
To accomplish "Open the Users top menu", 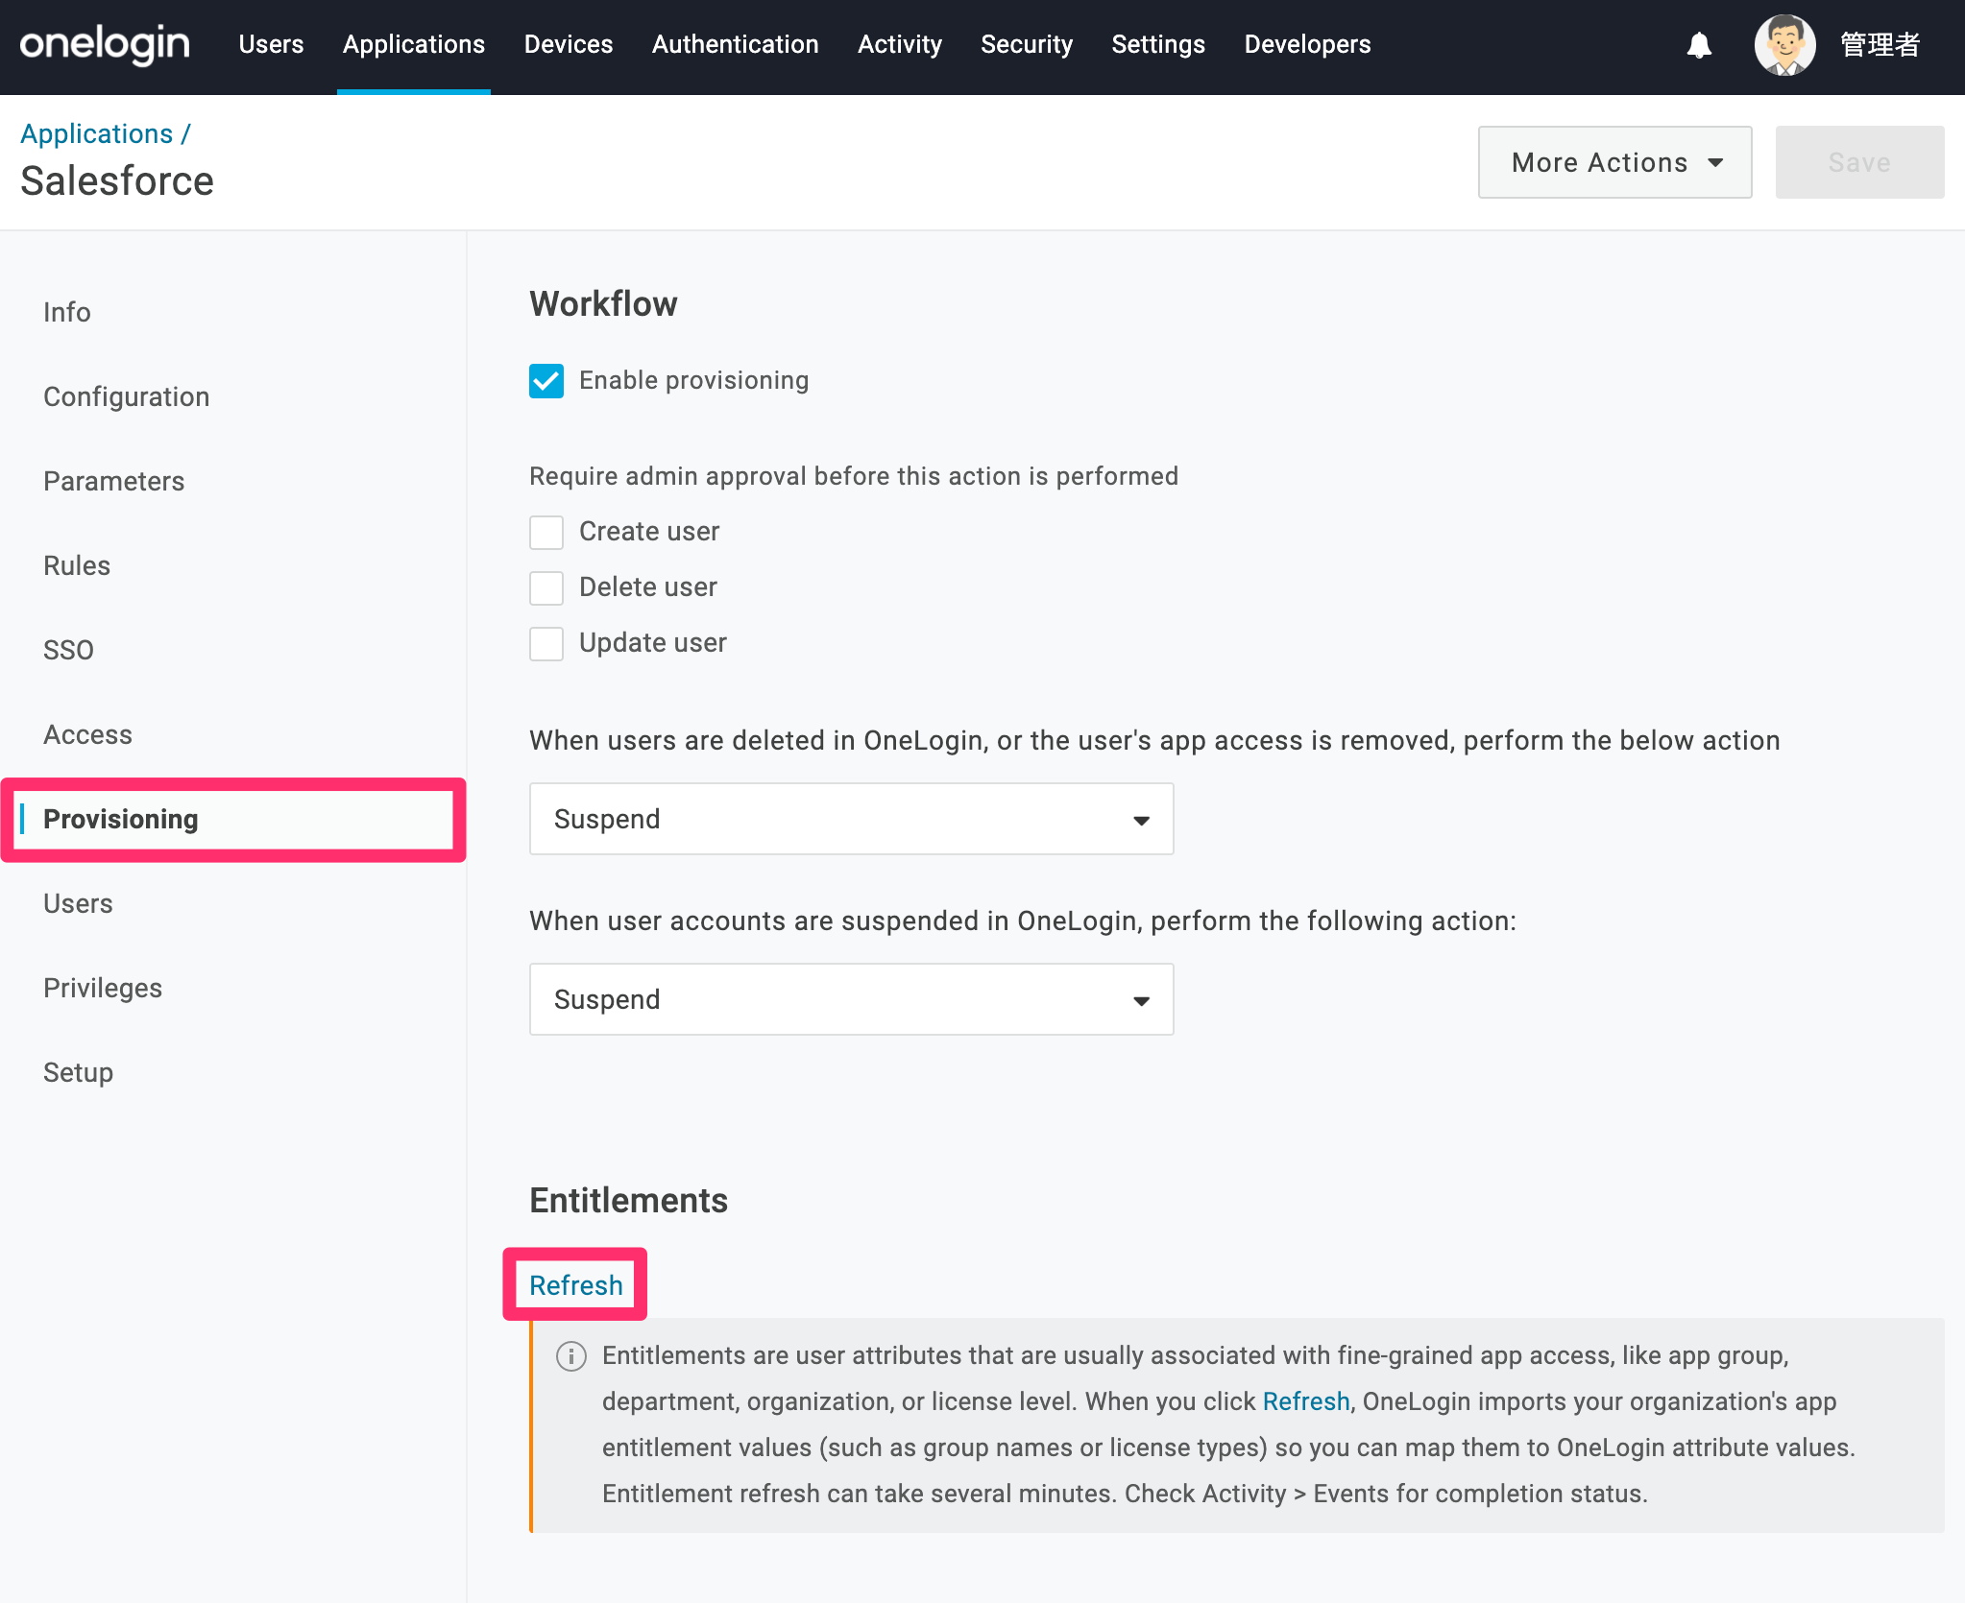I will (x=271, y=44).
